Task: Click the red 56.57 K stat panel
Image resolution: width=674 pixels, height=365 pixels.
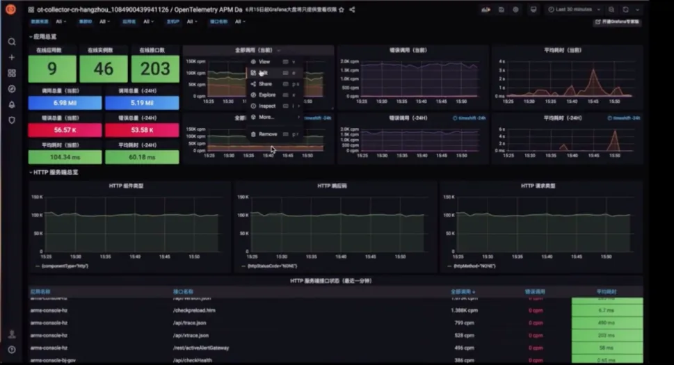Action: coord(65,130)
